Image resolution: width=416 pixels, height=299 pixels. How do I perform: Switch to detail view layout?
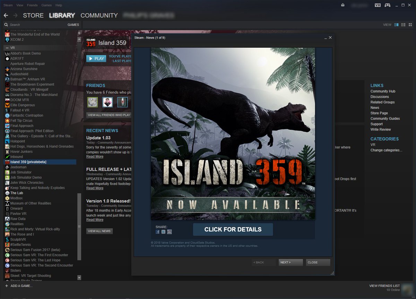(396, 25)
